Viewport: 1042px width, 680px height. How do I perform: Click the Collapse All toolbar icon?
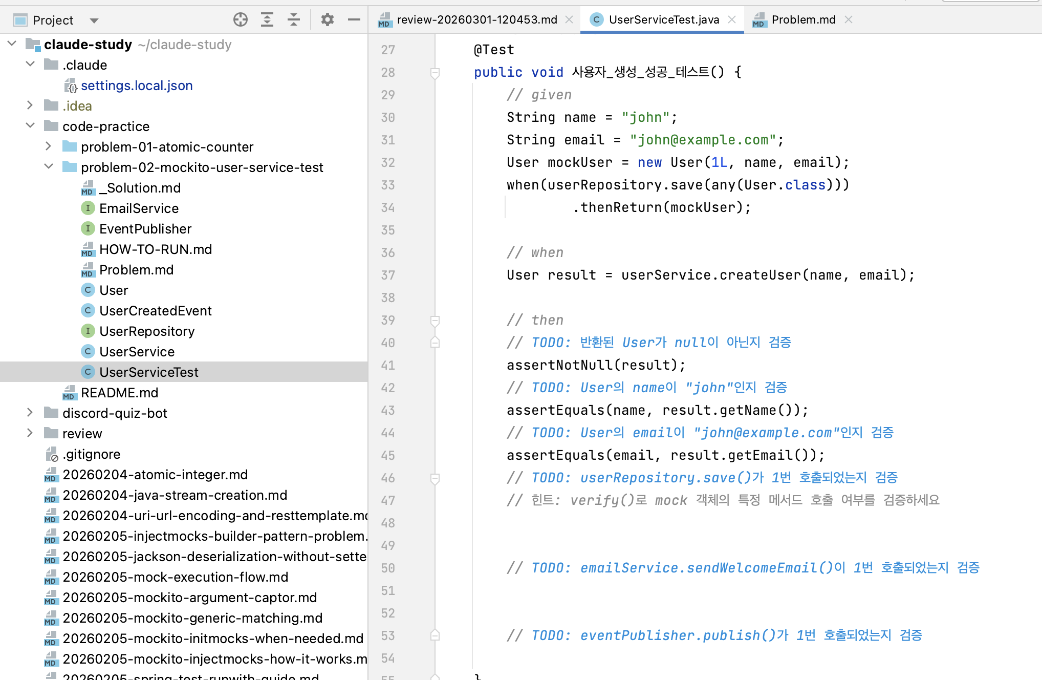point(294,20)
